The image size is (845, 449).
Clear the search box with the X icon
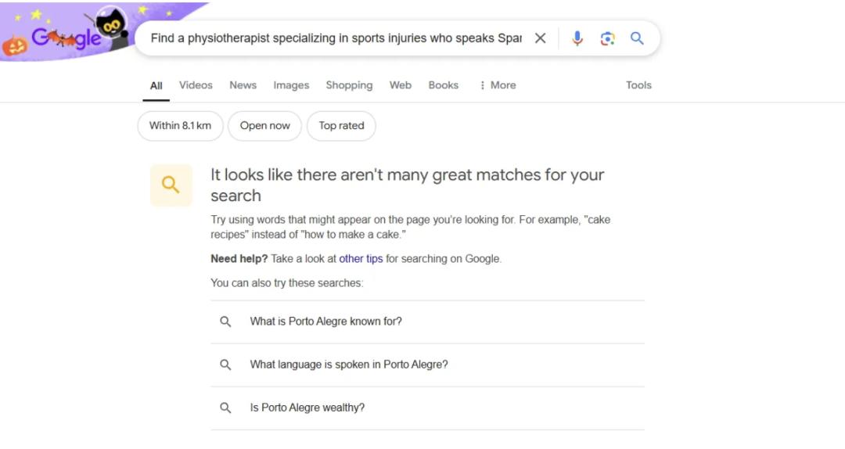tap(540, 38)
